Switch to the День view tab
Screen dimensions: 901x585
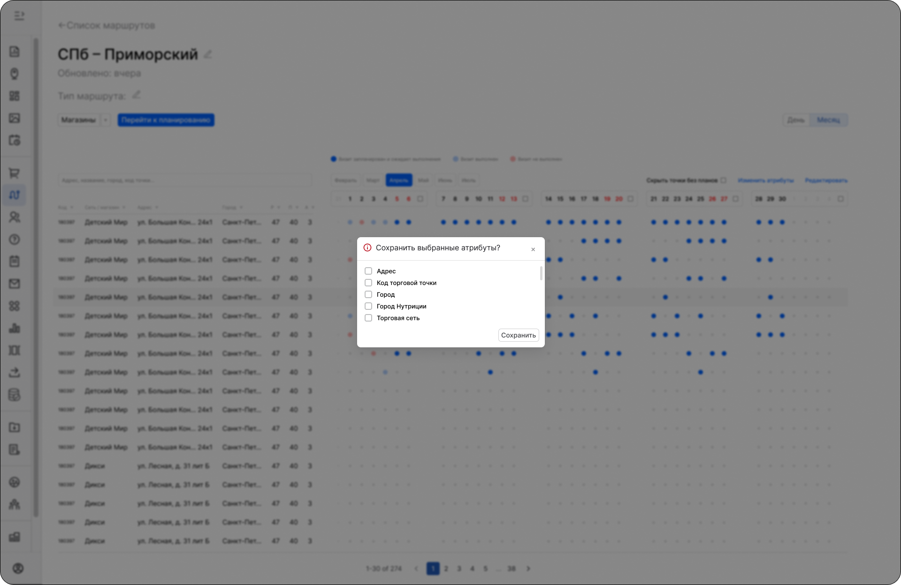(x=796, y=120)
